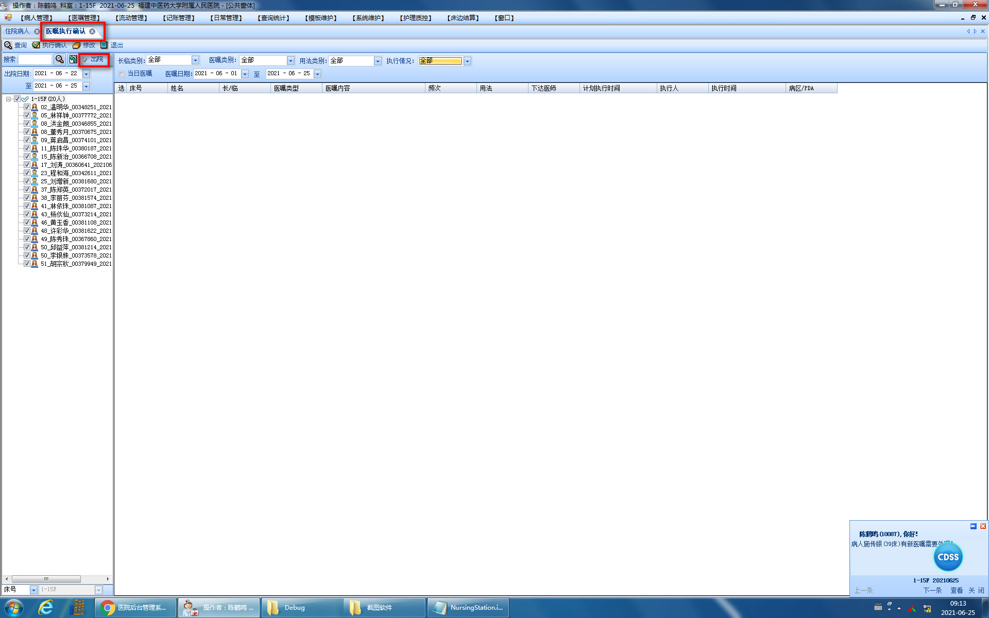
Task: Click the green refresh icon next to search
Action: [73, 60]
